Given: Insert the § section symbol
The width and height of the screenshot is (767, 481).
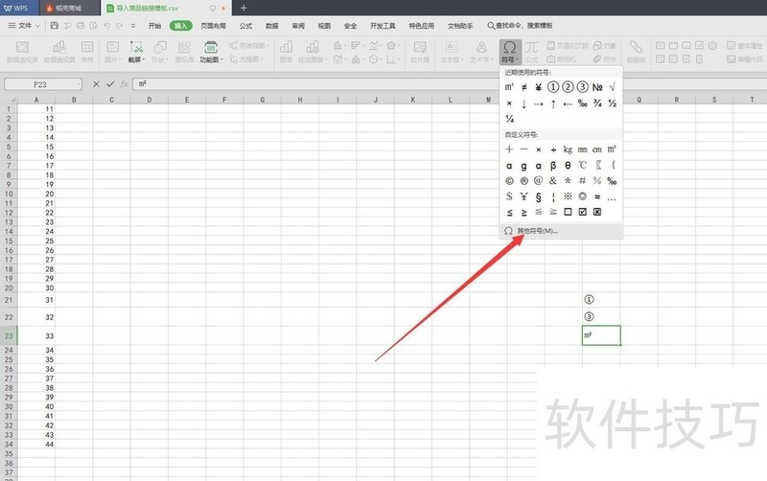Looking at the screenshot, I should point(539,196).
